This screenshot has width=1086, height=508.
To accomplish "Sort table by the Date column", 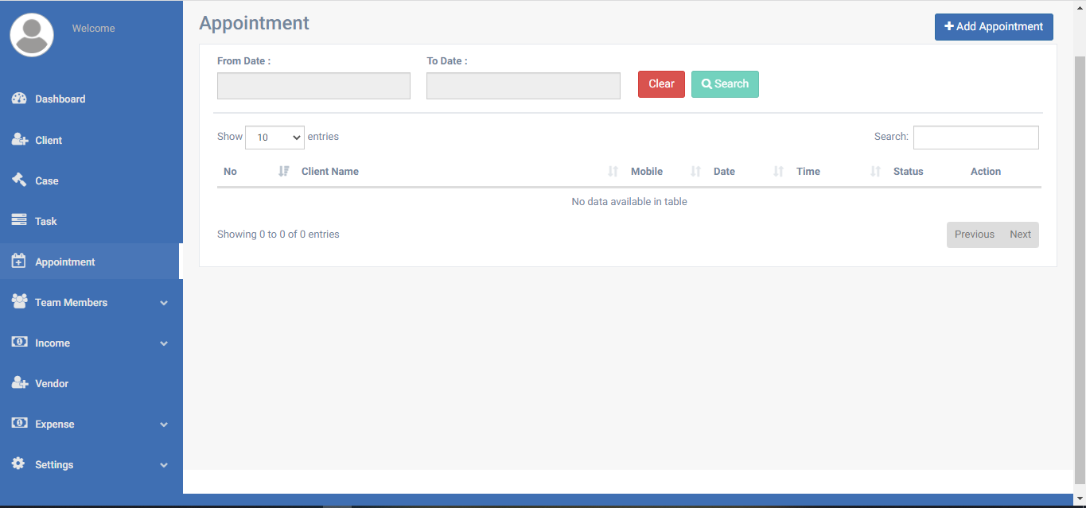I will click(x=724, y=172).
